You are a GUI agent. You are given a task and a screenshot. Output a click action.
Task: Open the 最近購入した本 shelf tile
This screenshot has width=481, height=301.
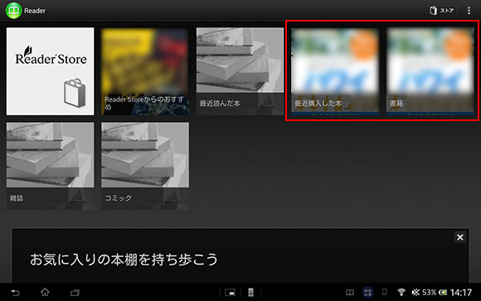coord(335,71)
